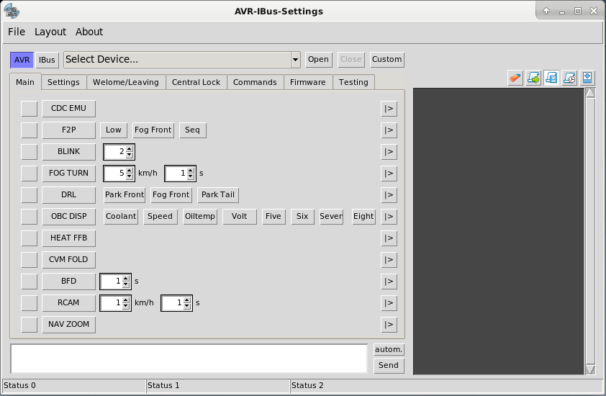Open the File menu
The width and height of the screenshot is (606, 396).
[x=17, y=32]
